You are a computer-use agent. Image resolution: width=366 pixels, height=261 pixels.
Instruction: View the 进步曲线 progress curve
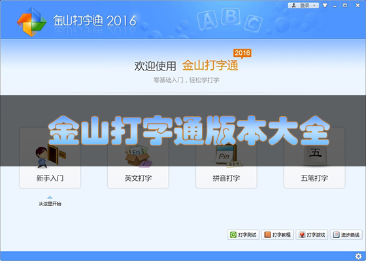coord(346,235)
